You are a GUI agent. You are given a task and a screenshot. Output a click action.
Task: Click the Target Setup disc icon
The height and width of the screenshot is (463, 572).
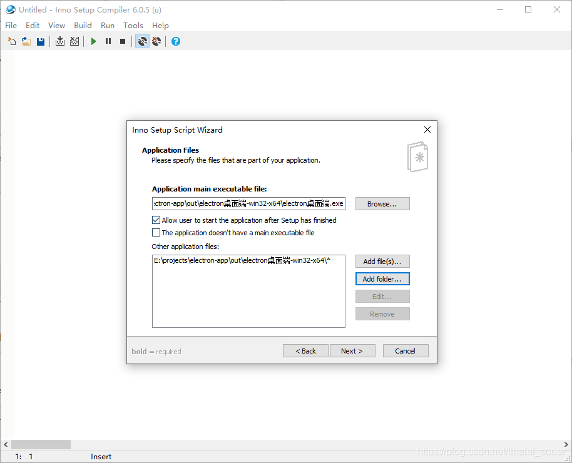[142, 41]
